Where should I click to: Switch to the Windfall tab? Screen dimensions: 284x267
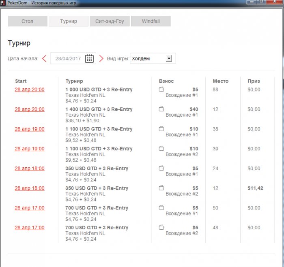click(x=151, y=21)
